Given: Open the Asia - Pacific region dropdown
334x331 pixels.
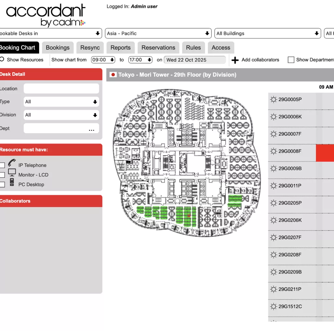Looking at the screenshot, I should [159, 33].
